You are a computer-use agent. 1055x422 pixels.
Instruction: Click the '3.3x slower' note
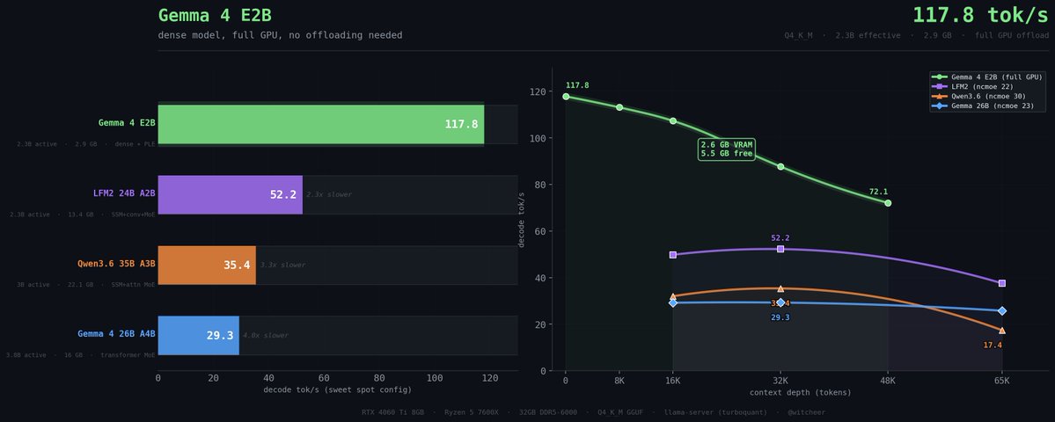coord(282,266)
